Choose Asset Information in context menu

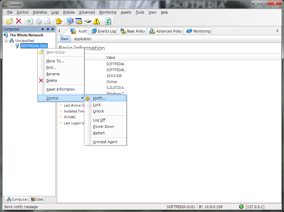[x=61, y=89]
